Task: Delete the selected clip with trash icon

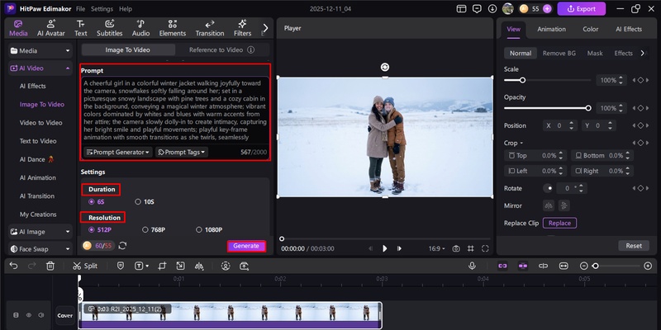Action: pyautogui.click(x=50, y=266)
